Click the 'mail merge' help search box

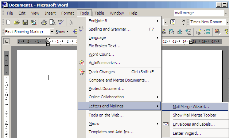[x=199, y=13]
